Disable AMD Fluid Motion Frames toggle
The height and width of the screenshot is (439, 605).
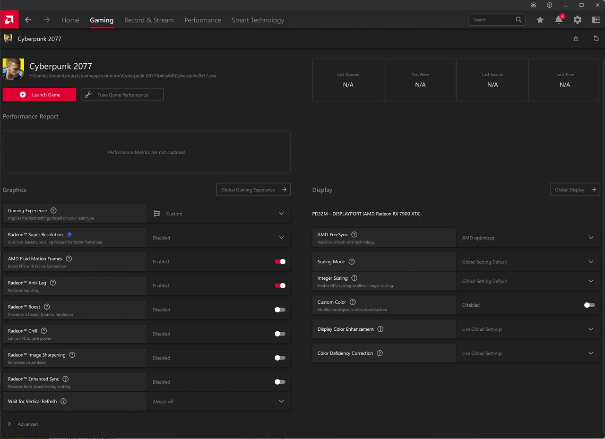[280, 262]
